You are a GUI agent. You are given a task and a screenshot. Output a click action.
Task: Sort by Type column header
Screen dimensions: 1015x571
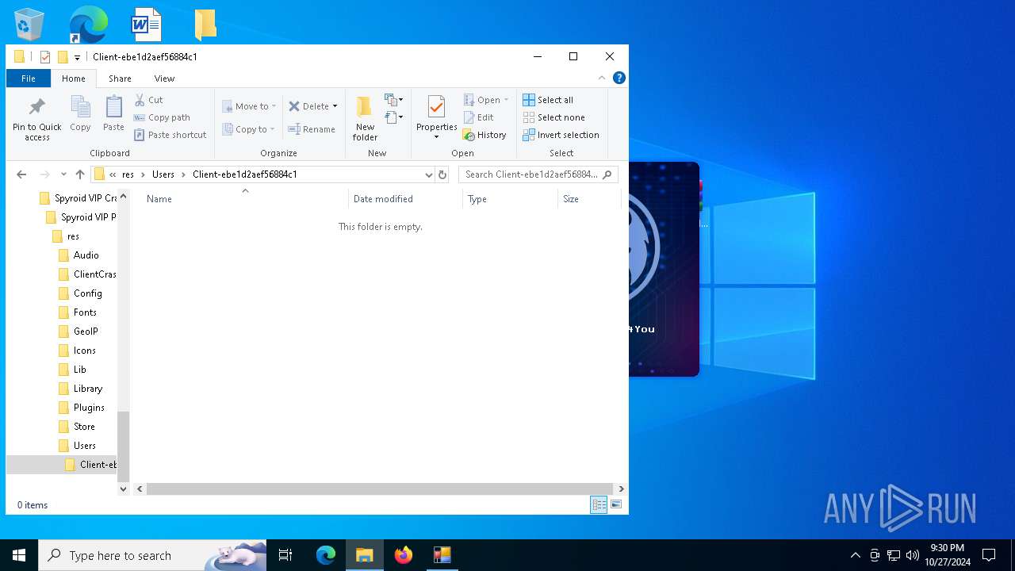(x=510, y=199)
